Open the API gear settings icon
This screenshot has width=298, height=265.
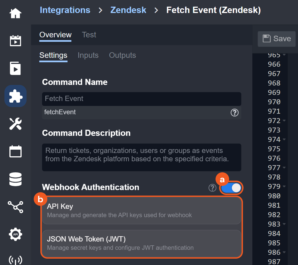(x=15, y=234)
